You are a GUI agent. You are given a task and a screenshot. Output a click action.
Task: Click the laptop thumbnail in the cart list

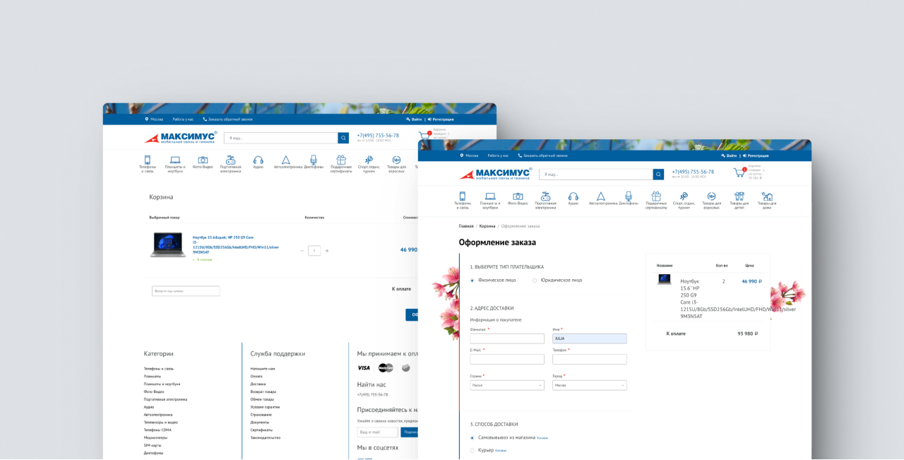[167, 244]
